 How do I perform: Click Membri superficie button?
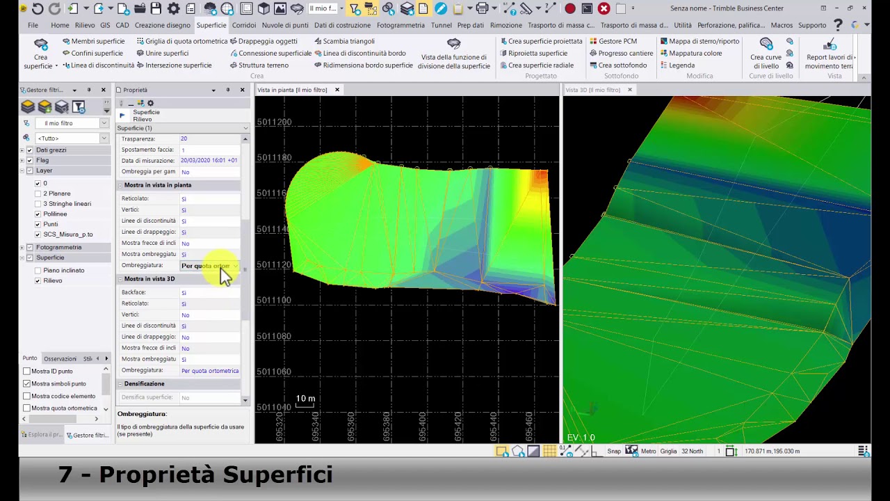[x=93, y=41]
